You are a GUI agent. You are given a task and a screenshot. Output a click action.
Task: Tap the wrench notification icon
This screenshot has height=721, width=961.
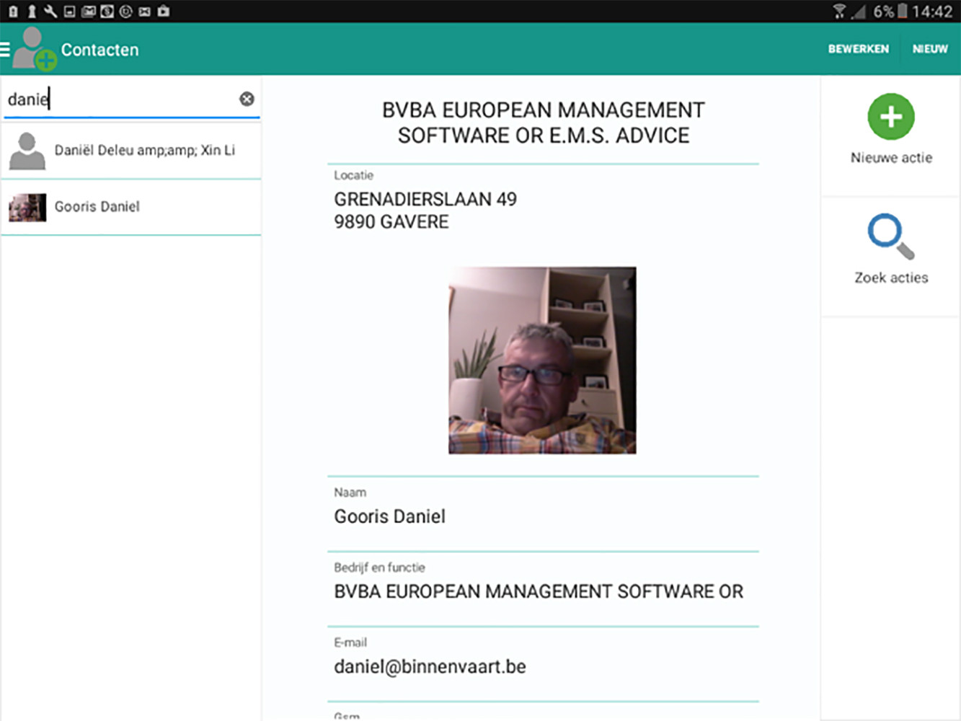[x=50, y=12]
